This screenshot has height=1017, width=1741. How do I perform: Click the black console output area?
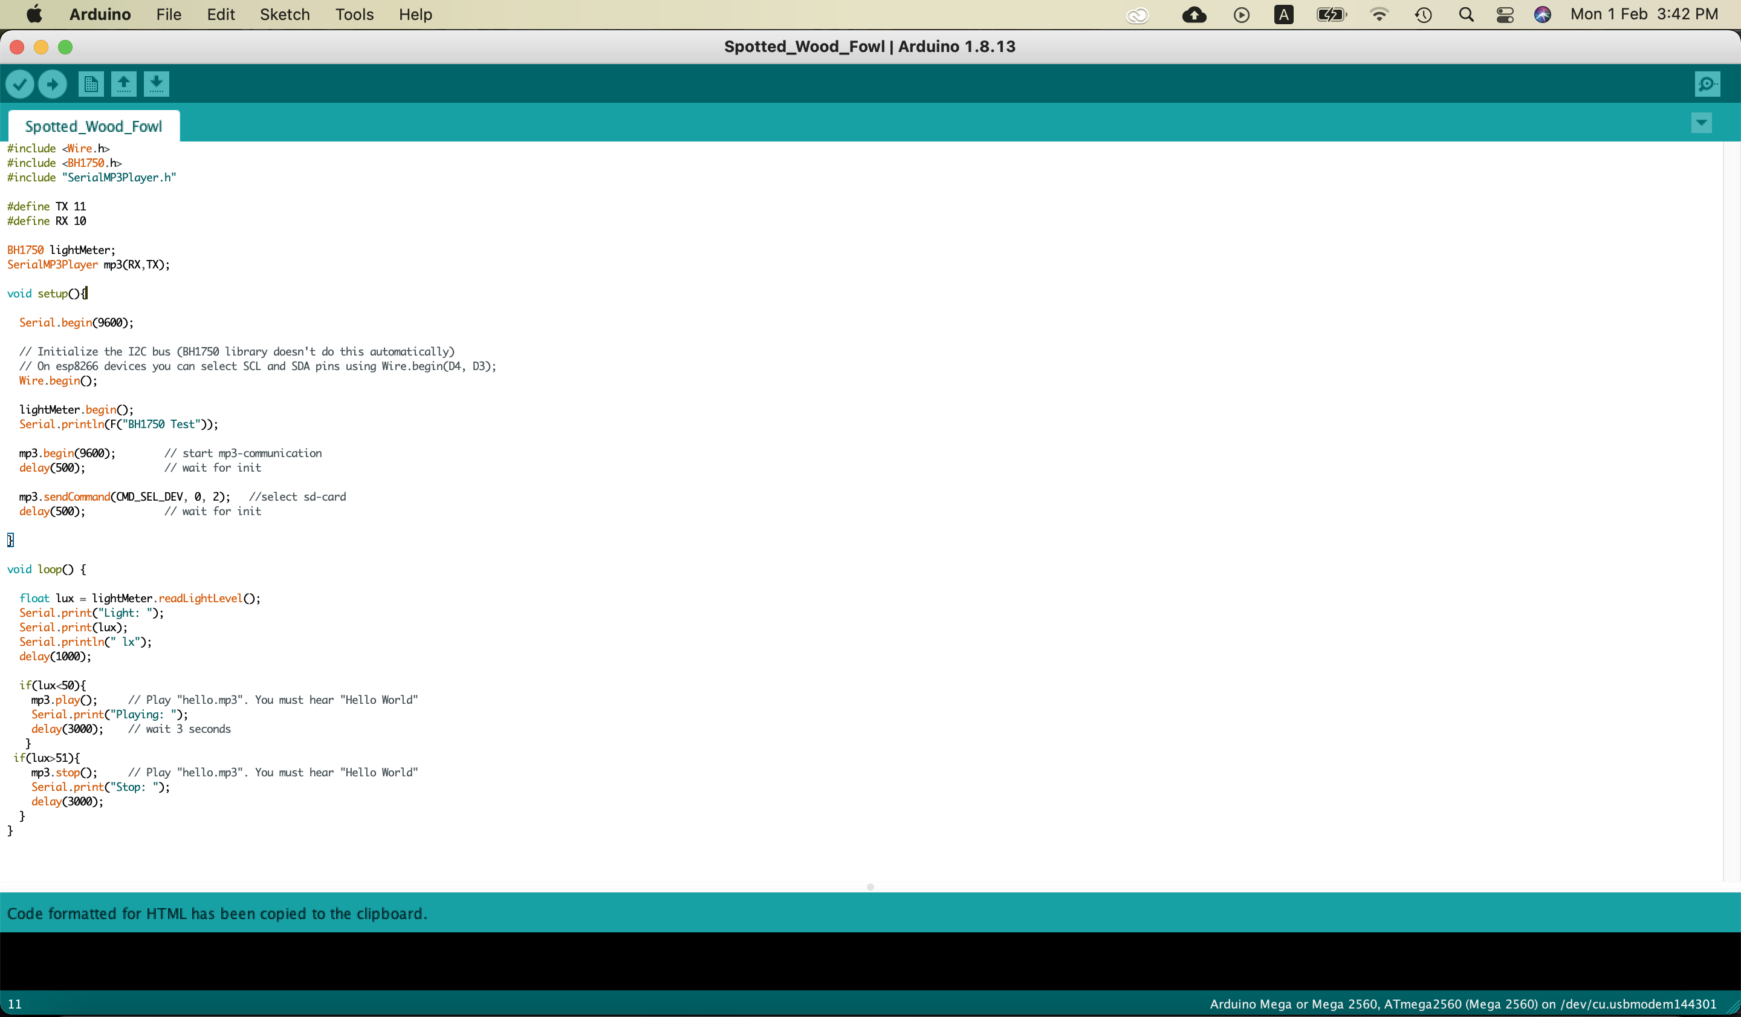(x=870, y=961)
